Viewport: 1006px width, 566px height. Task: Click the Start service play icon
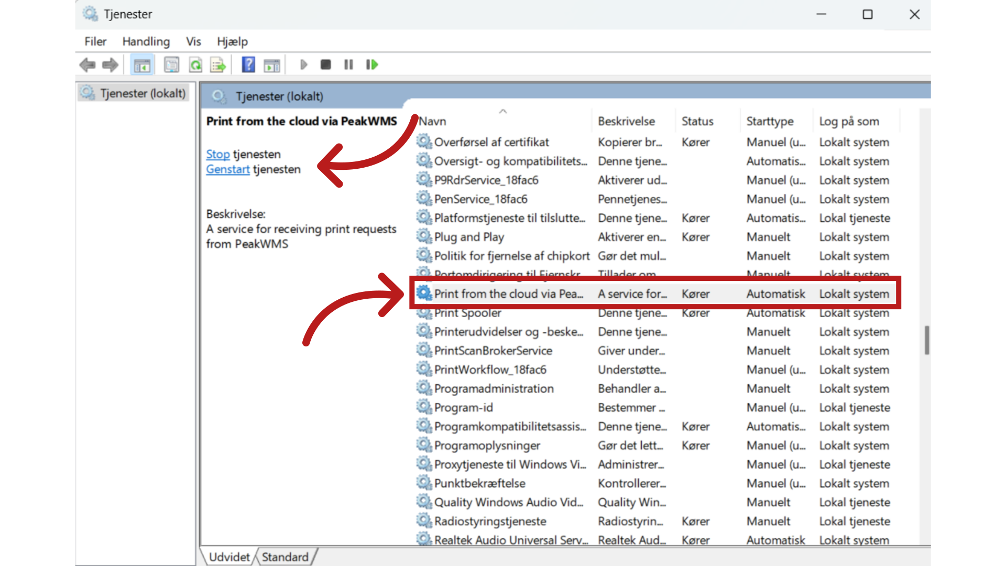coord(303,64)
